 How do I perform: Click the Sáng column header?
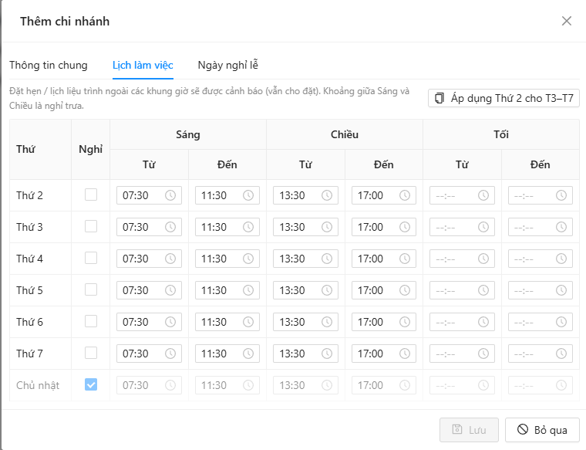(188, 134)
